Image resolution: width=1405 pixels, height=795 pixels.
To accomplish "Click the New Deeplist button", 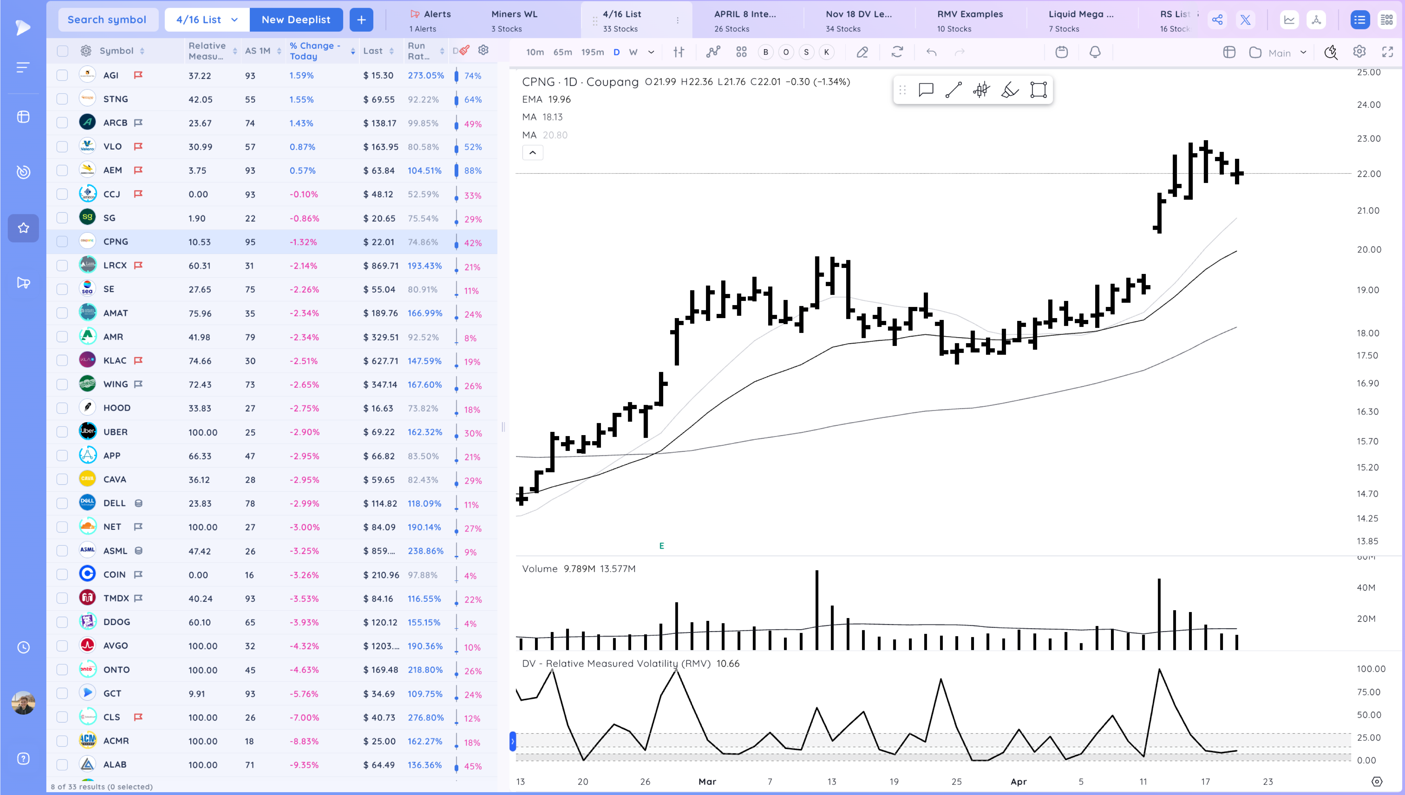I will pos(296,20).
